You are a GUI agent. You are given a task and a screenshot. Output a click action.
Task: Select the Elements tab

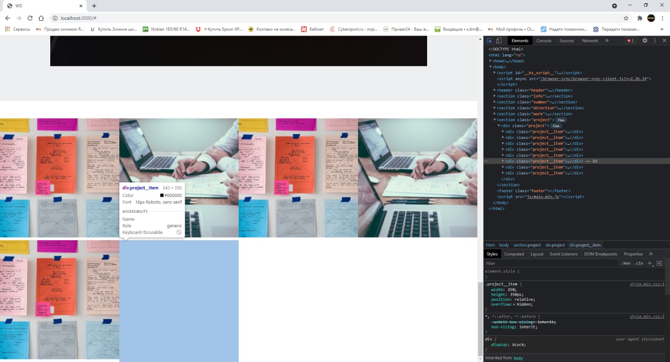coord(520,40)
